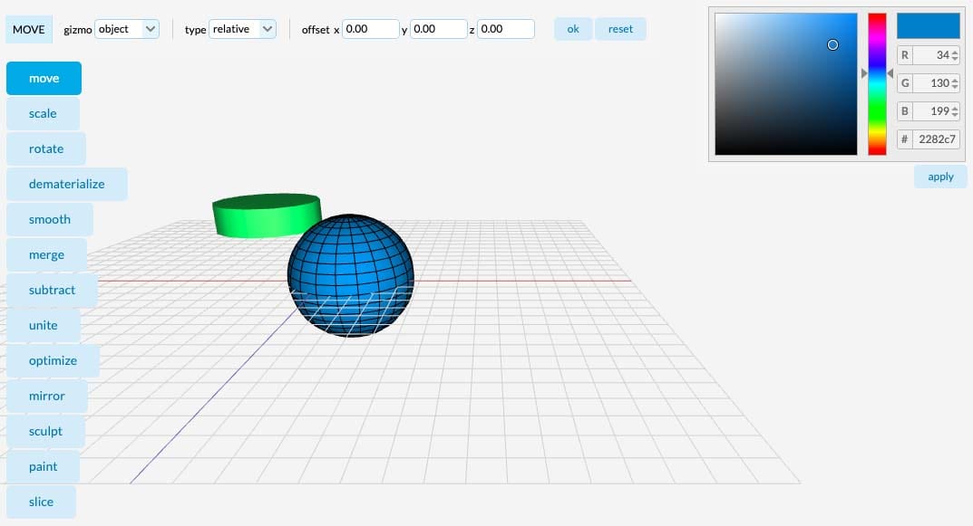The width and height of the screenshot is (973, 526).
Task: Click reset to clear the offsets
Action: [x=620, y=29]
